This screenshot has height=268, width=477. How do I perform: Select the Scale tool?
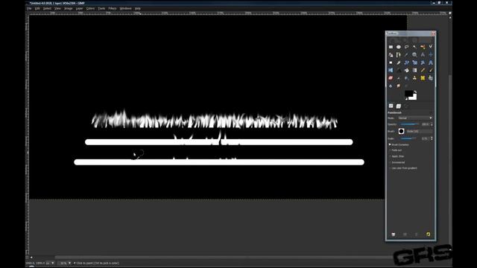tap(414, 63)
